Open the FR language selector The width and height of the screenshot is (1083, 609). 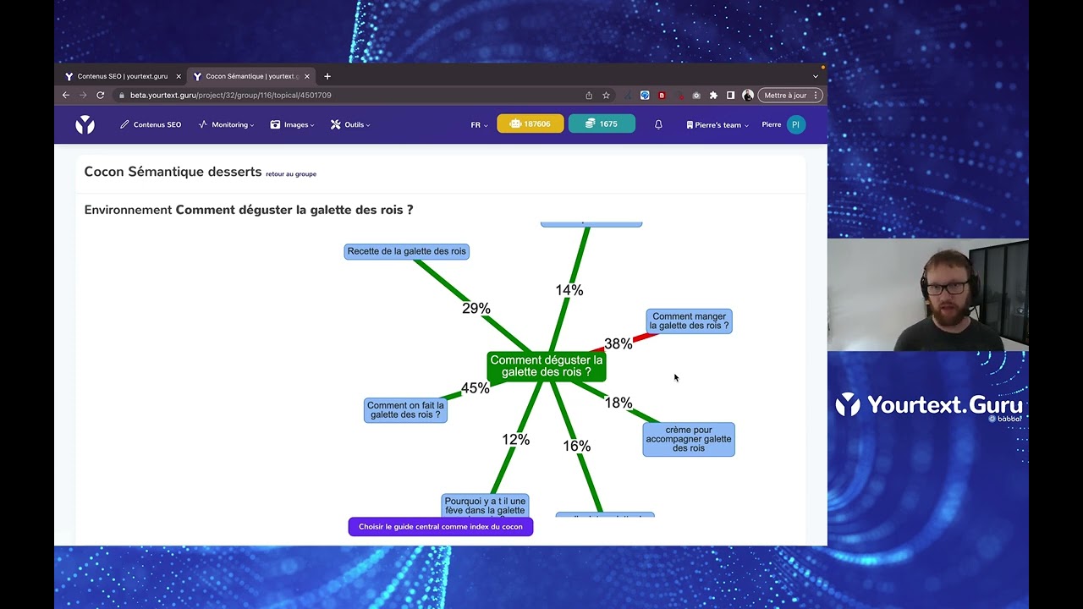pos(479,124)
